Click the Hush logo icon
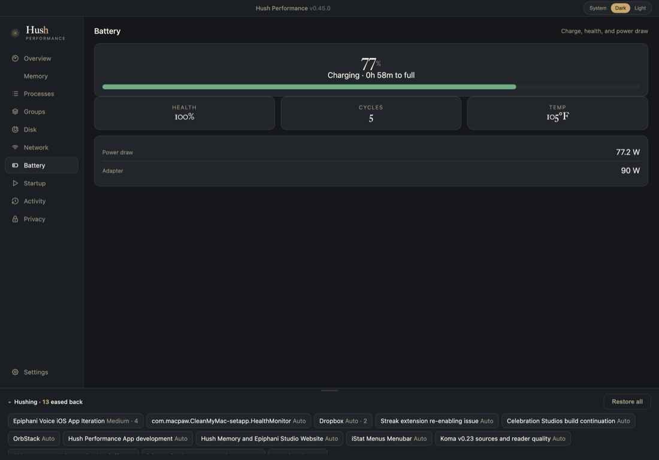 (x=15, y=33)
